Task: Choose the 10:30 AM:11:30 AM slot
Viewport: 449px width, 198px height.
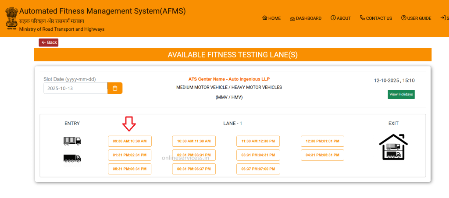Action: click(194, 141)
